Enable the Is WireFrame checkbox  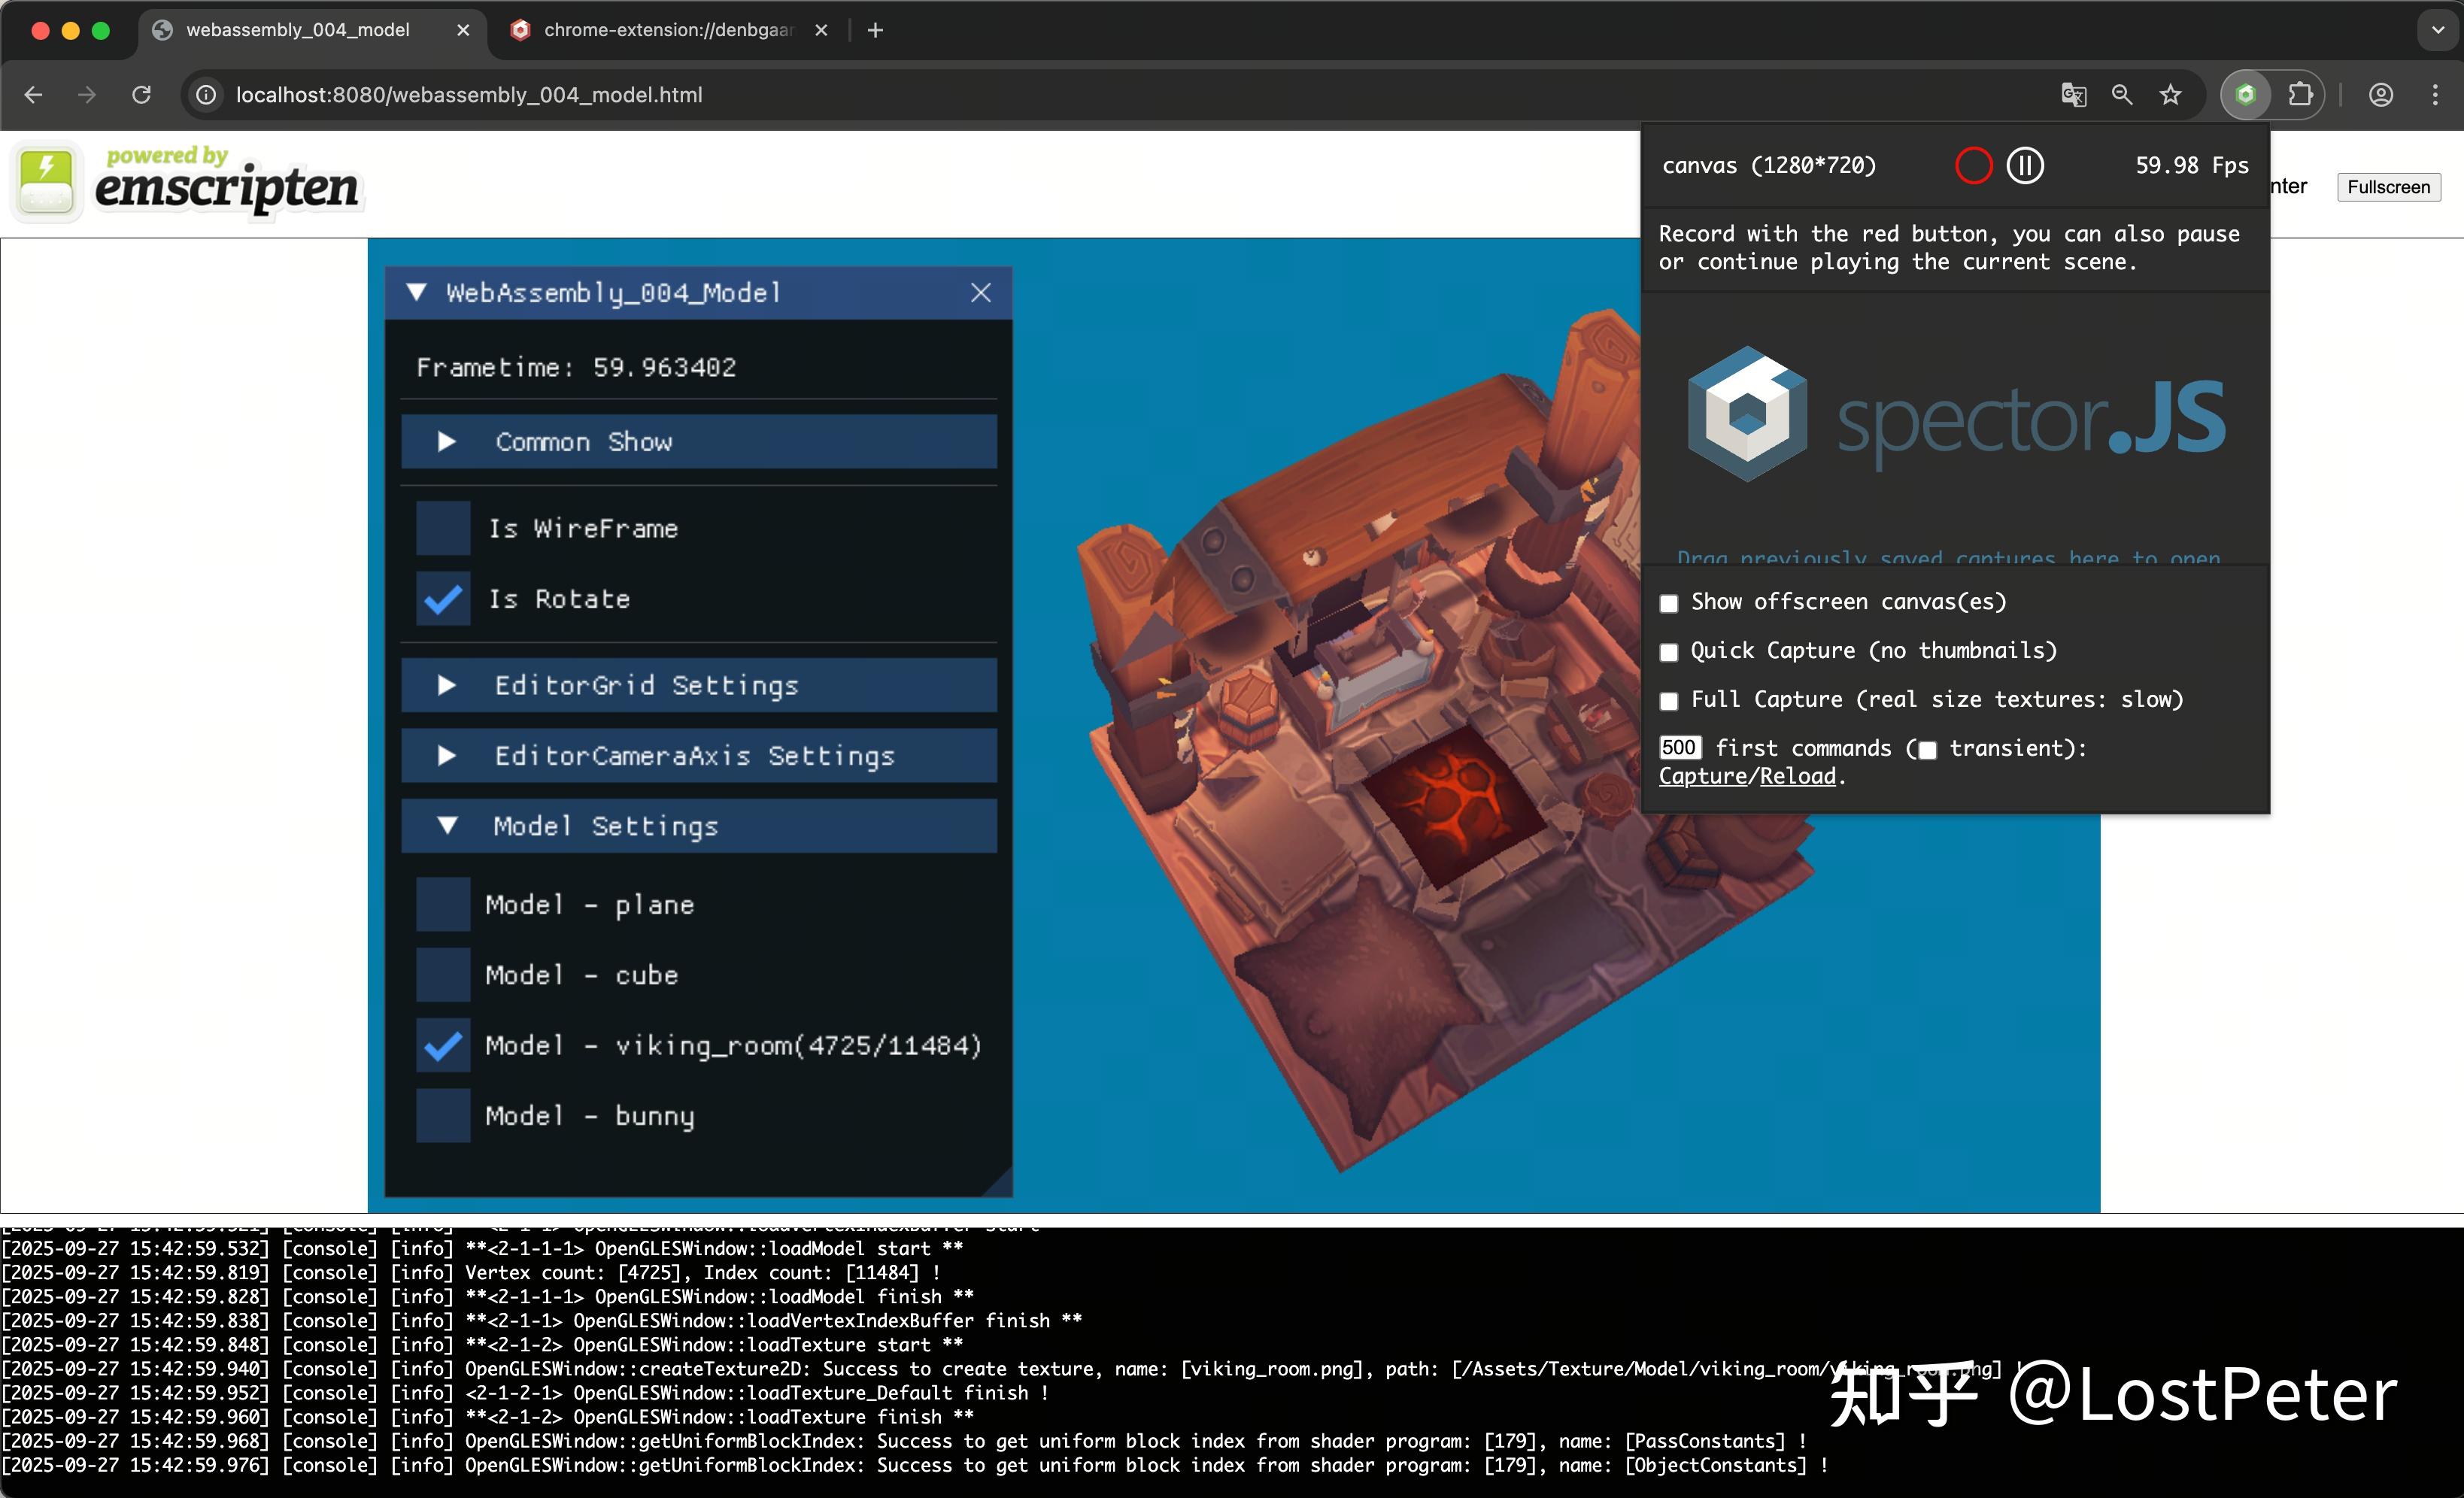(442, 528)
